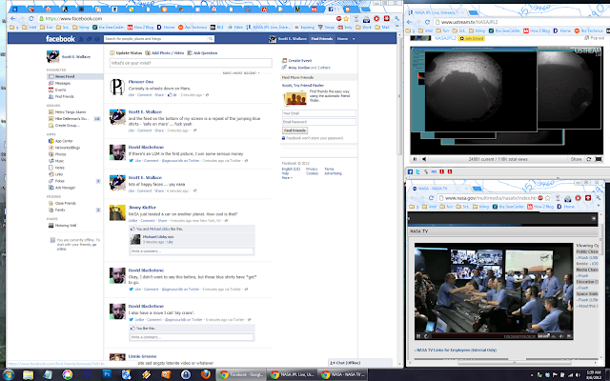Reload the Facebook browser page
Viewport: 610px width, 381px height.
coord(30,19)
